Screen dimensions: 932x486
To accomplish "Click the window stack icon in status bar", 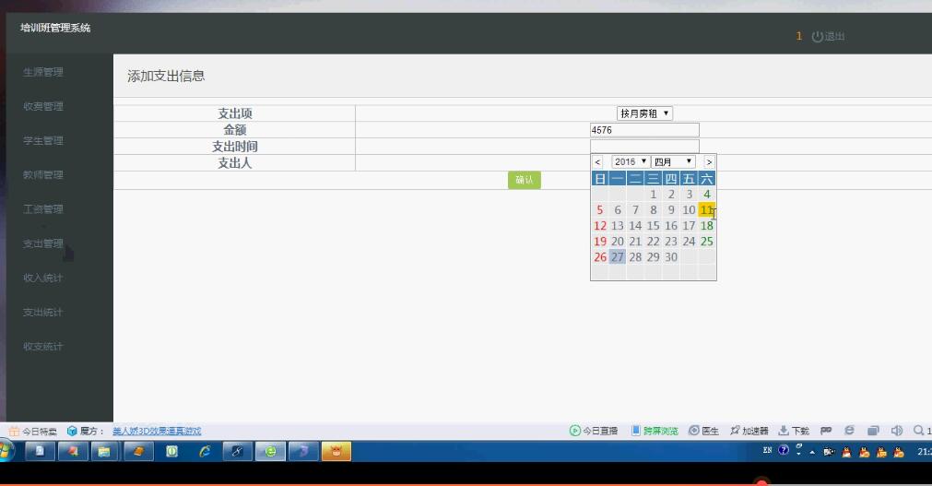I will (x=873, y=430).
